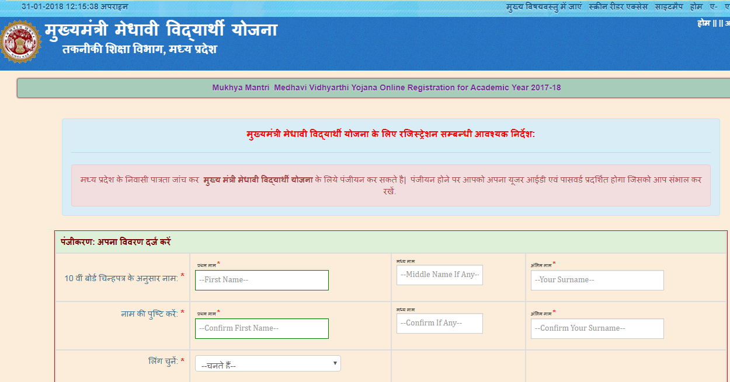Screen dimensions: 730x382
Task: Click the ए- decrease font size link
Action: click(x=713, y=7)
